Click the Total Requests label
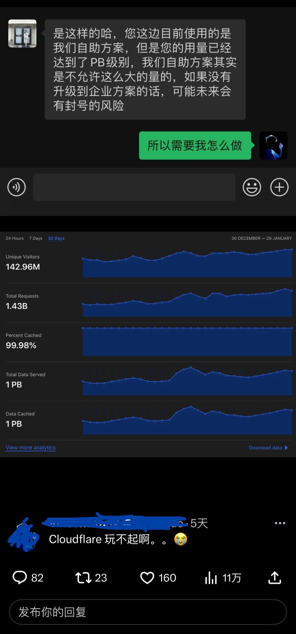The height and width of the screenshot is (634, 296). click(22, 296)
